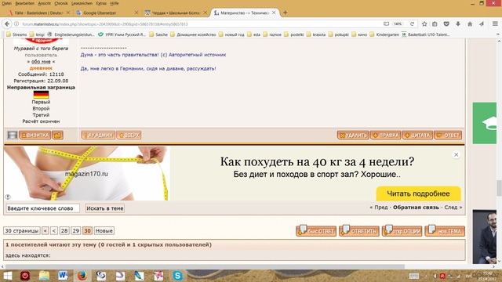502x282 pixels.
Task: Open the Pocket shield icon
Action: point(446,24)
